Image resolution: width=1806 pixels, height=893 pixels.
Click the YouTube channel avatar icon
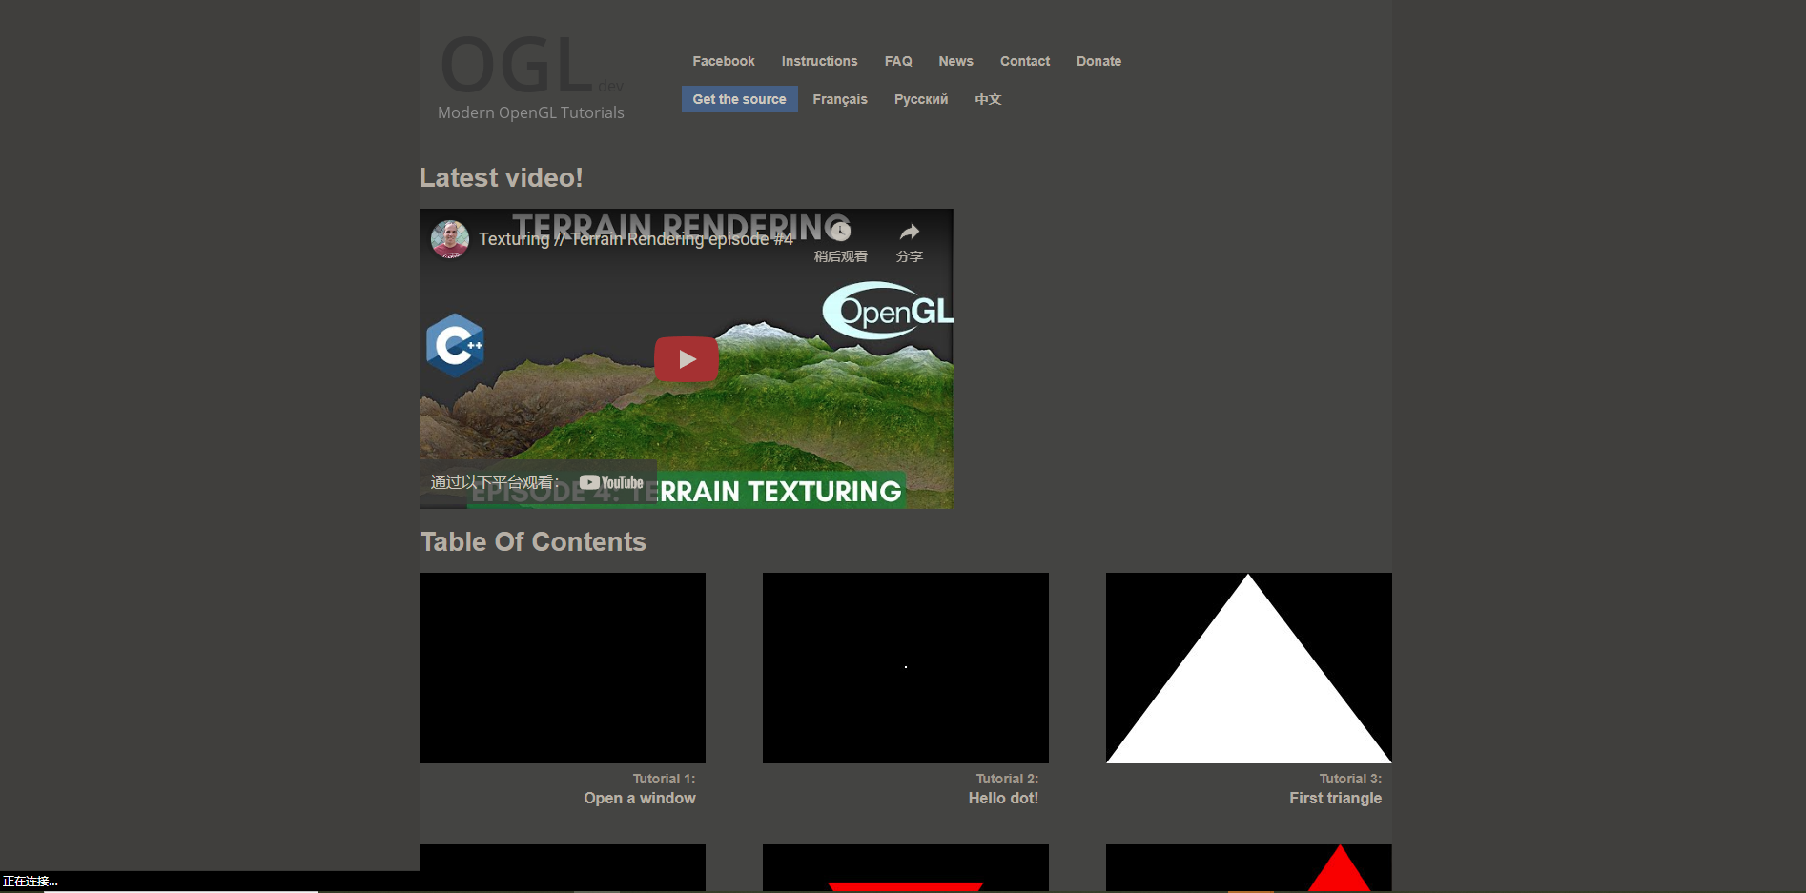tap(450, 239)
